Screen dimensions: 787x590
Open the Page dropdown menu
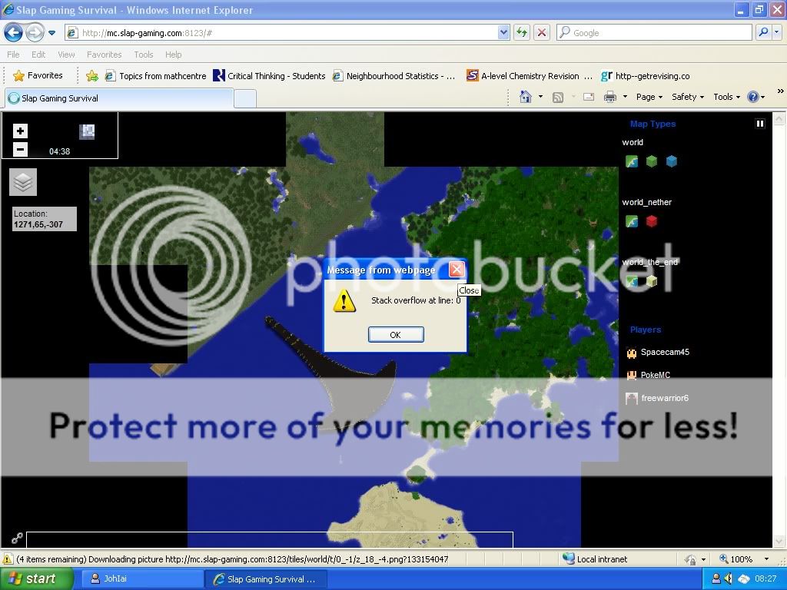(x=649, y=97)
